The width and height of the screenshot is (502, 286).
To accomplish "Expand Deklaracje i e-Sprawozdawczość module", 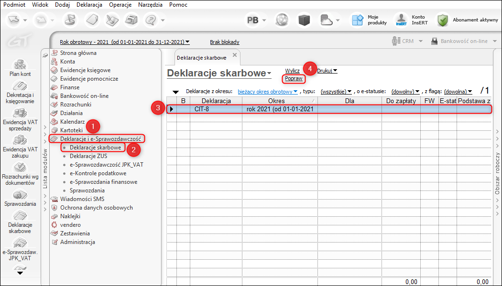I will coord(97,138).
